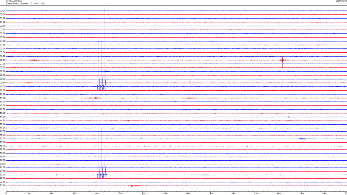Select the 00:30 trace time label

(3, 14)
